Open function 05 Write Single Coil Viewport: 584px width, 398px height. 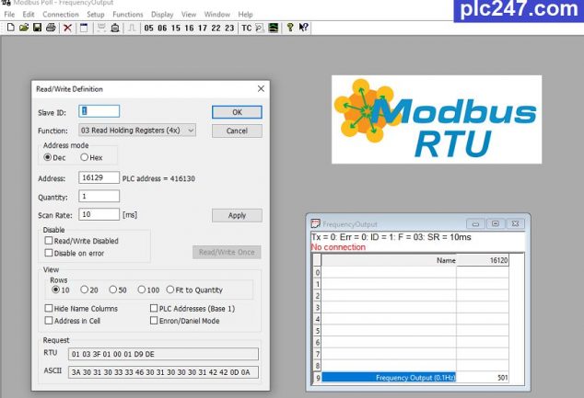[x=148, y=28]
